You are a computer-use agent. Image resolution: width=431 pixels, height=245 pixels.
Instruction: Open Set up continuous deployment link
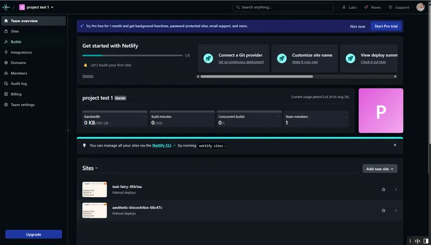(241, 62)
